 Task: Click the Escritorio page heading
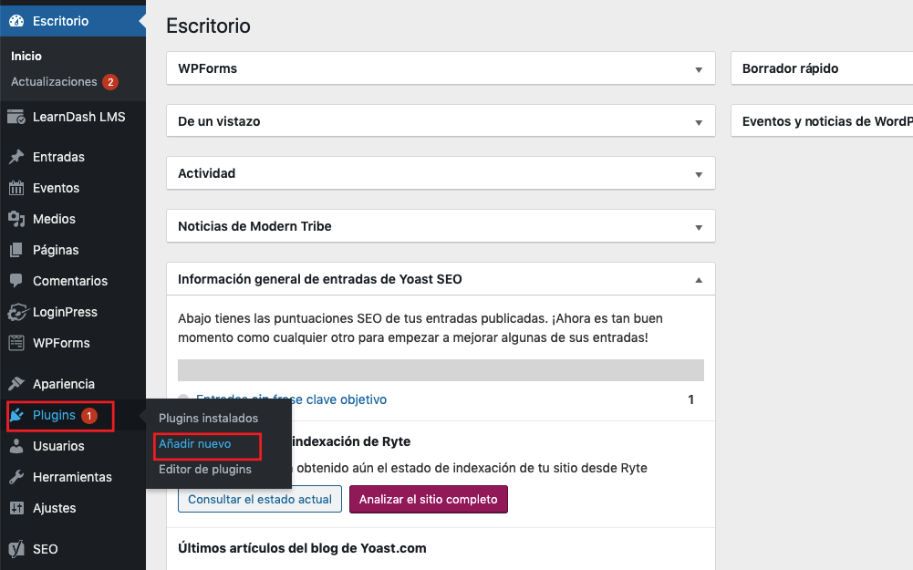(x=209, y=26)
